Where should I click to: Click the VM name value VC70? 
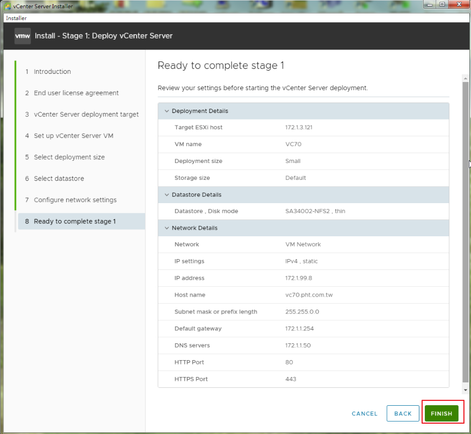pyautogui.click(x=293, y=144)
